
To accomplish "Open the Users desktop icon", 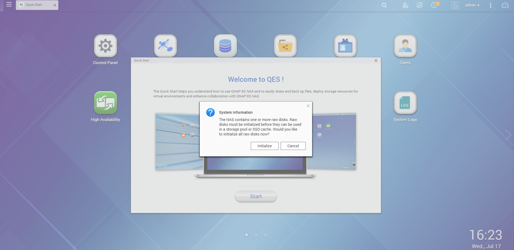I will click(x=405, y=46).
